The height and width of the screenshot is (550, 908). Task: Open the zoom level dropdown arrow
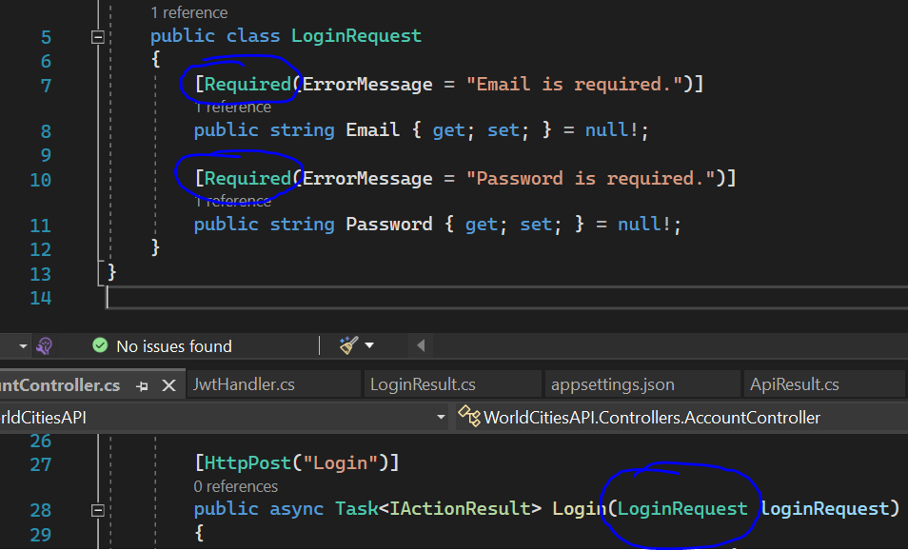[23, 346]
